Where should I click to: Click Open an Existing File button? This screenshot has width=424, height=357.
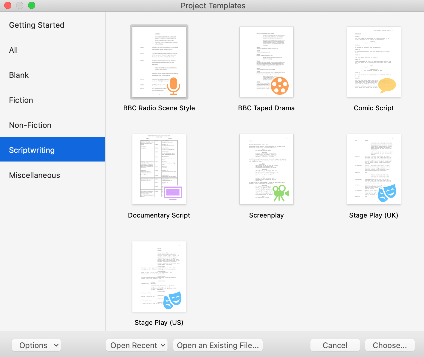pyautogui.click(x=218, y=345)
